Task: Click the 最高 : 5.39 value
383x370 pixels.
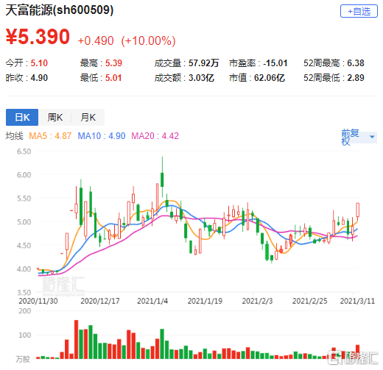Action: pos(101,63)
